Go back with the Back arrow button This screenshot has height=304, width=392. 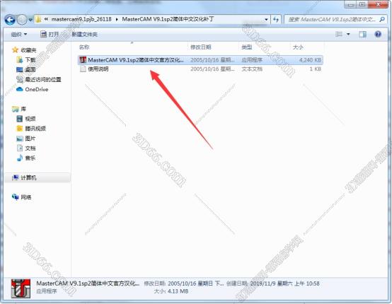click(10, 20)
